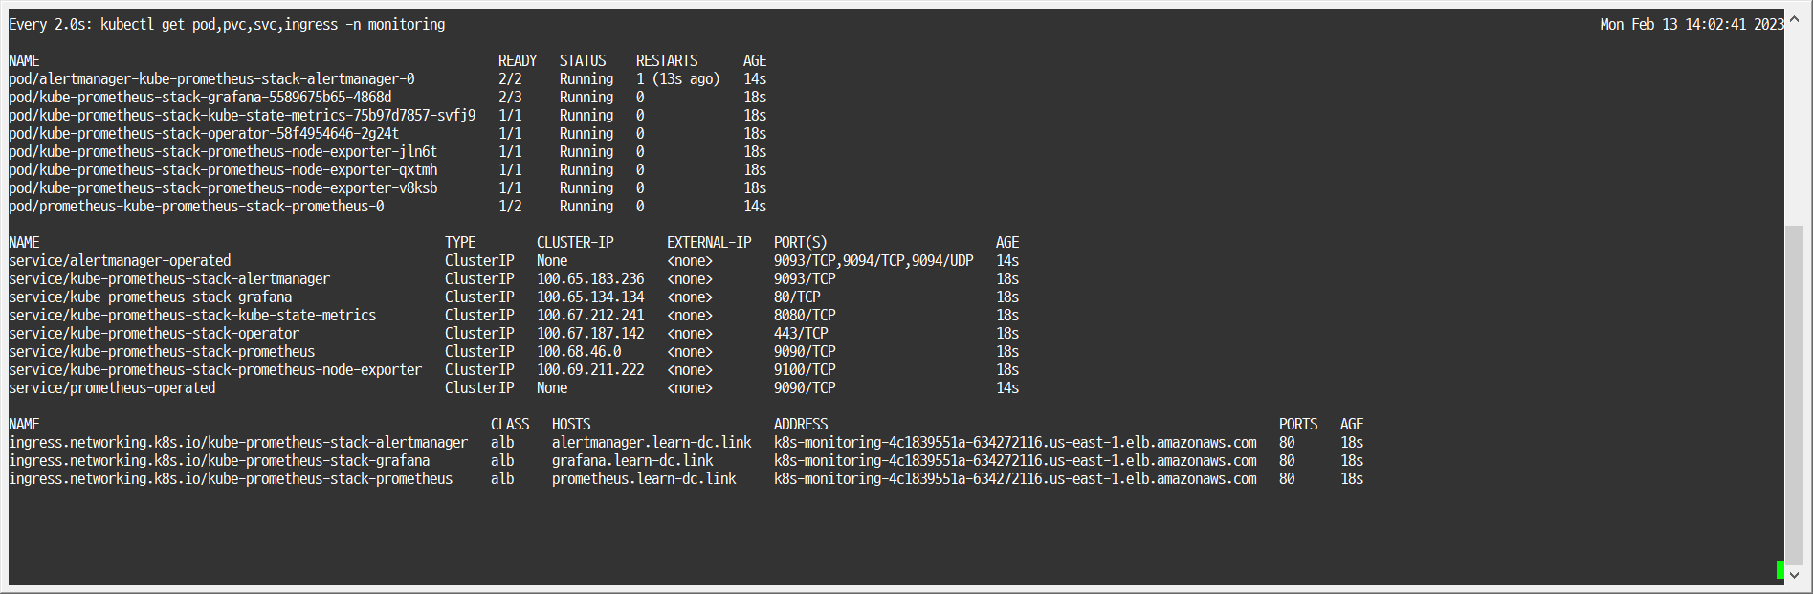Click alb class in grafana ingress row

[502, 461]
